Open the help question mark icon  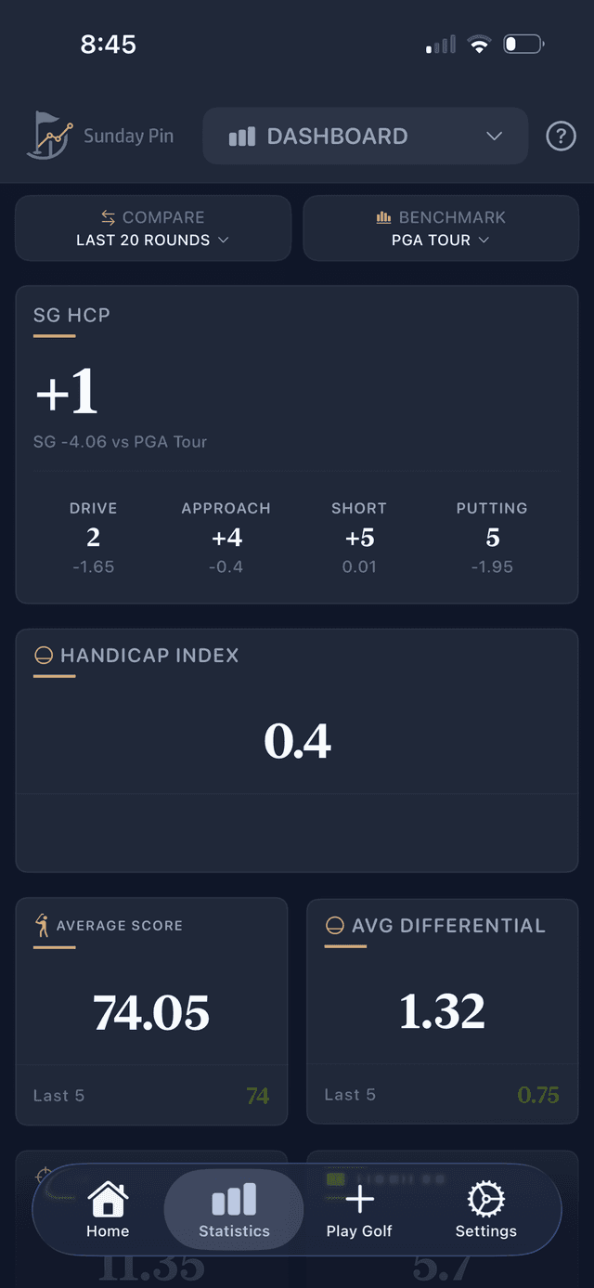[561, 136]
